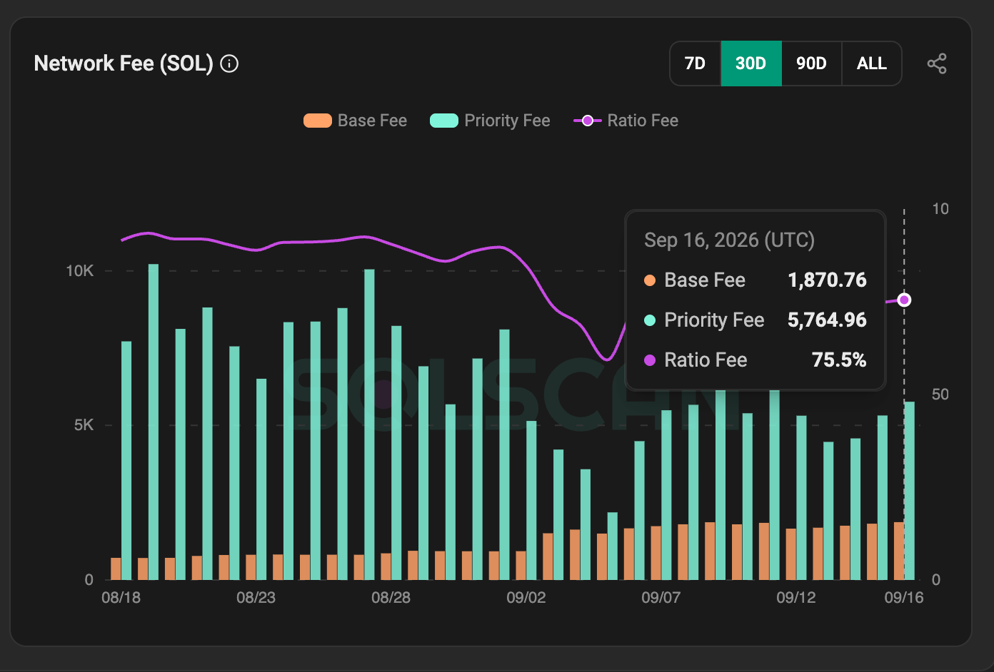This screenshot has width=994, height=672.
Task: Click the 5K y-axis label
Action: [x=84, y=425]
